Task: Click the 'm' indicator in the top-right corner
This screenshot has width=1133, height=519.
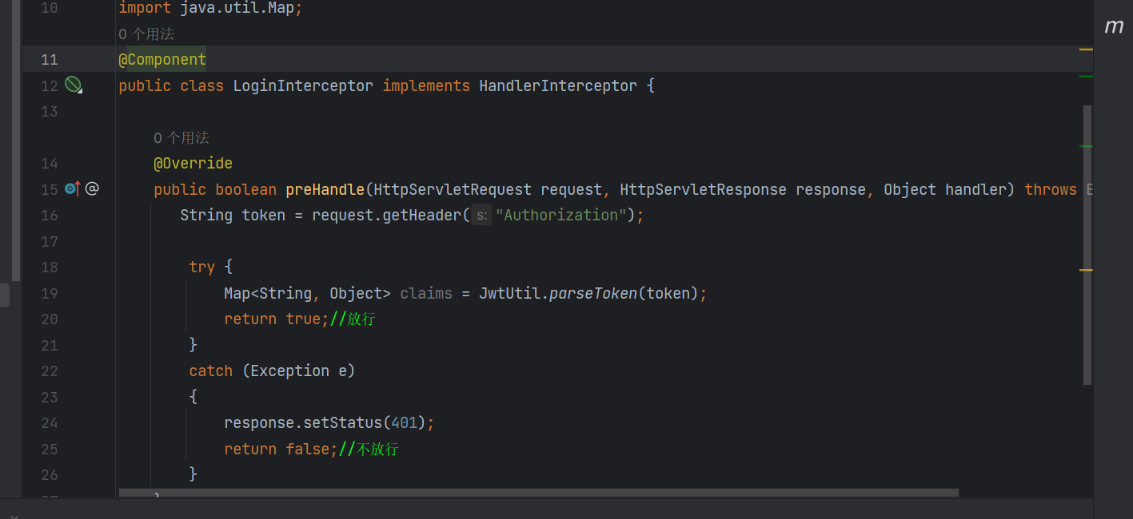Action: pos(1114,26)
